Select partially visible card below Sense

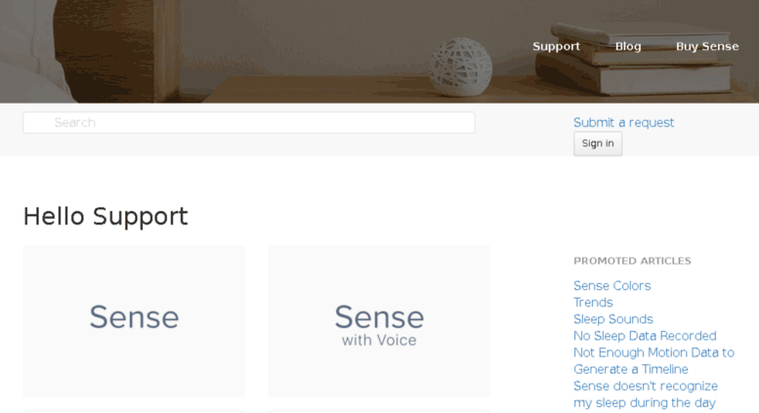pos(134,411)
